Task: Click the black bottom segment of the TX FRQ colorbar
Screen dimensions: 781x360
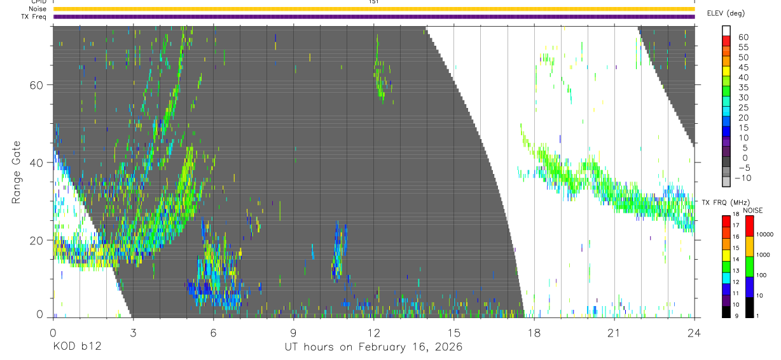Action: pos(726,312)
